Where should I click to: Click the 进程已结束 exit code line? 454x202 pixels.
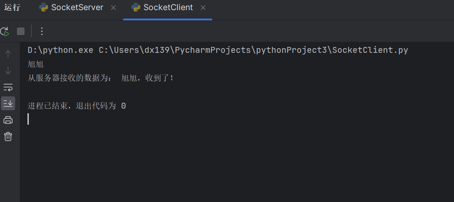coord(77,106)
